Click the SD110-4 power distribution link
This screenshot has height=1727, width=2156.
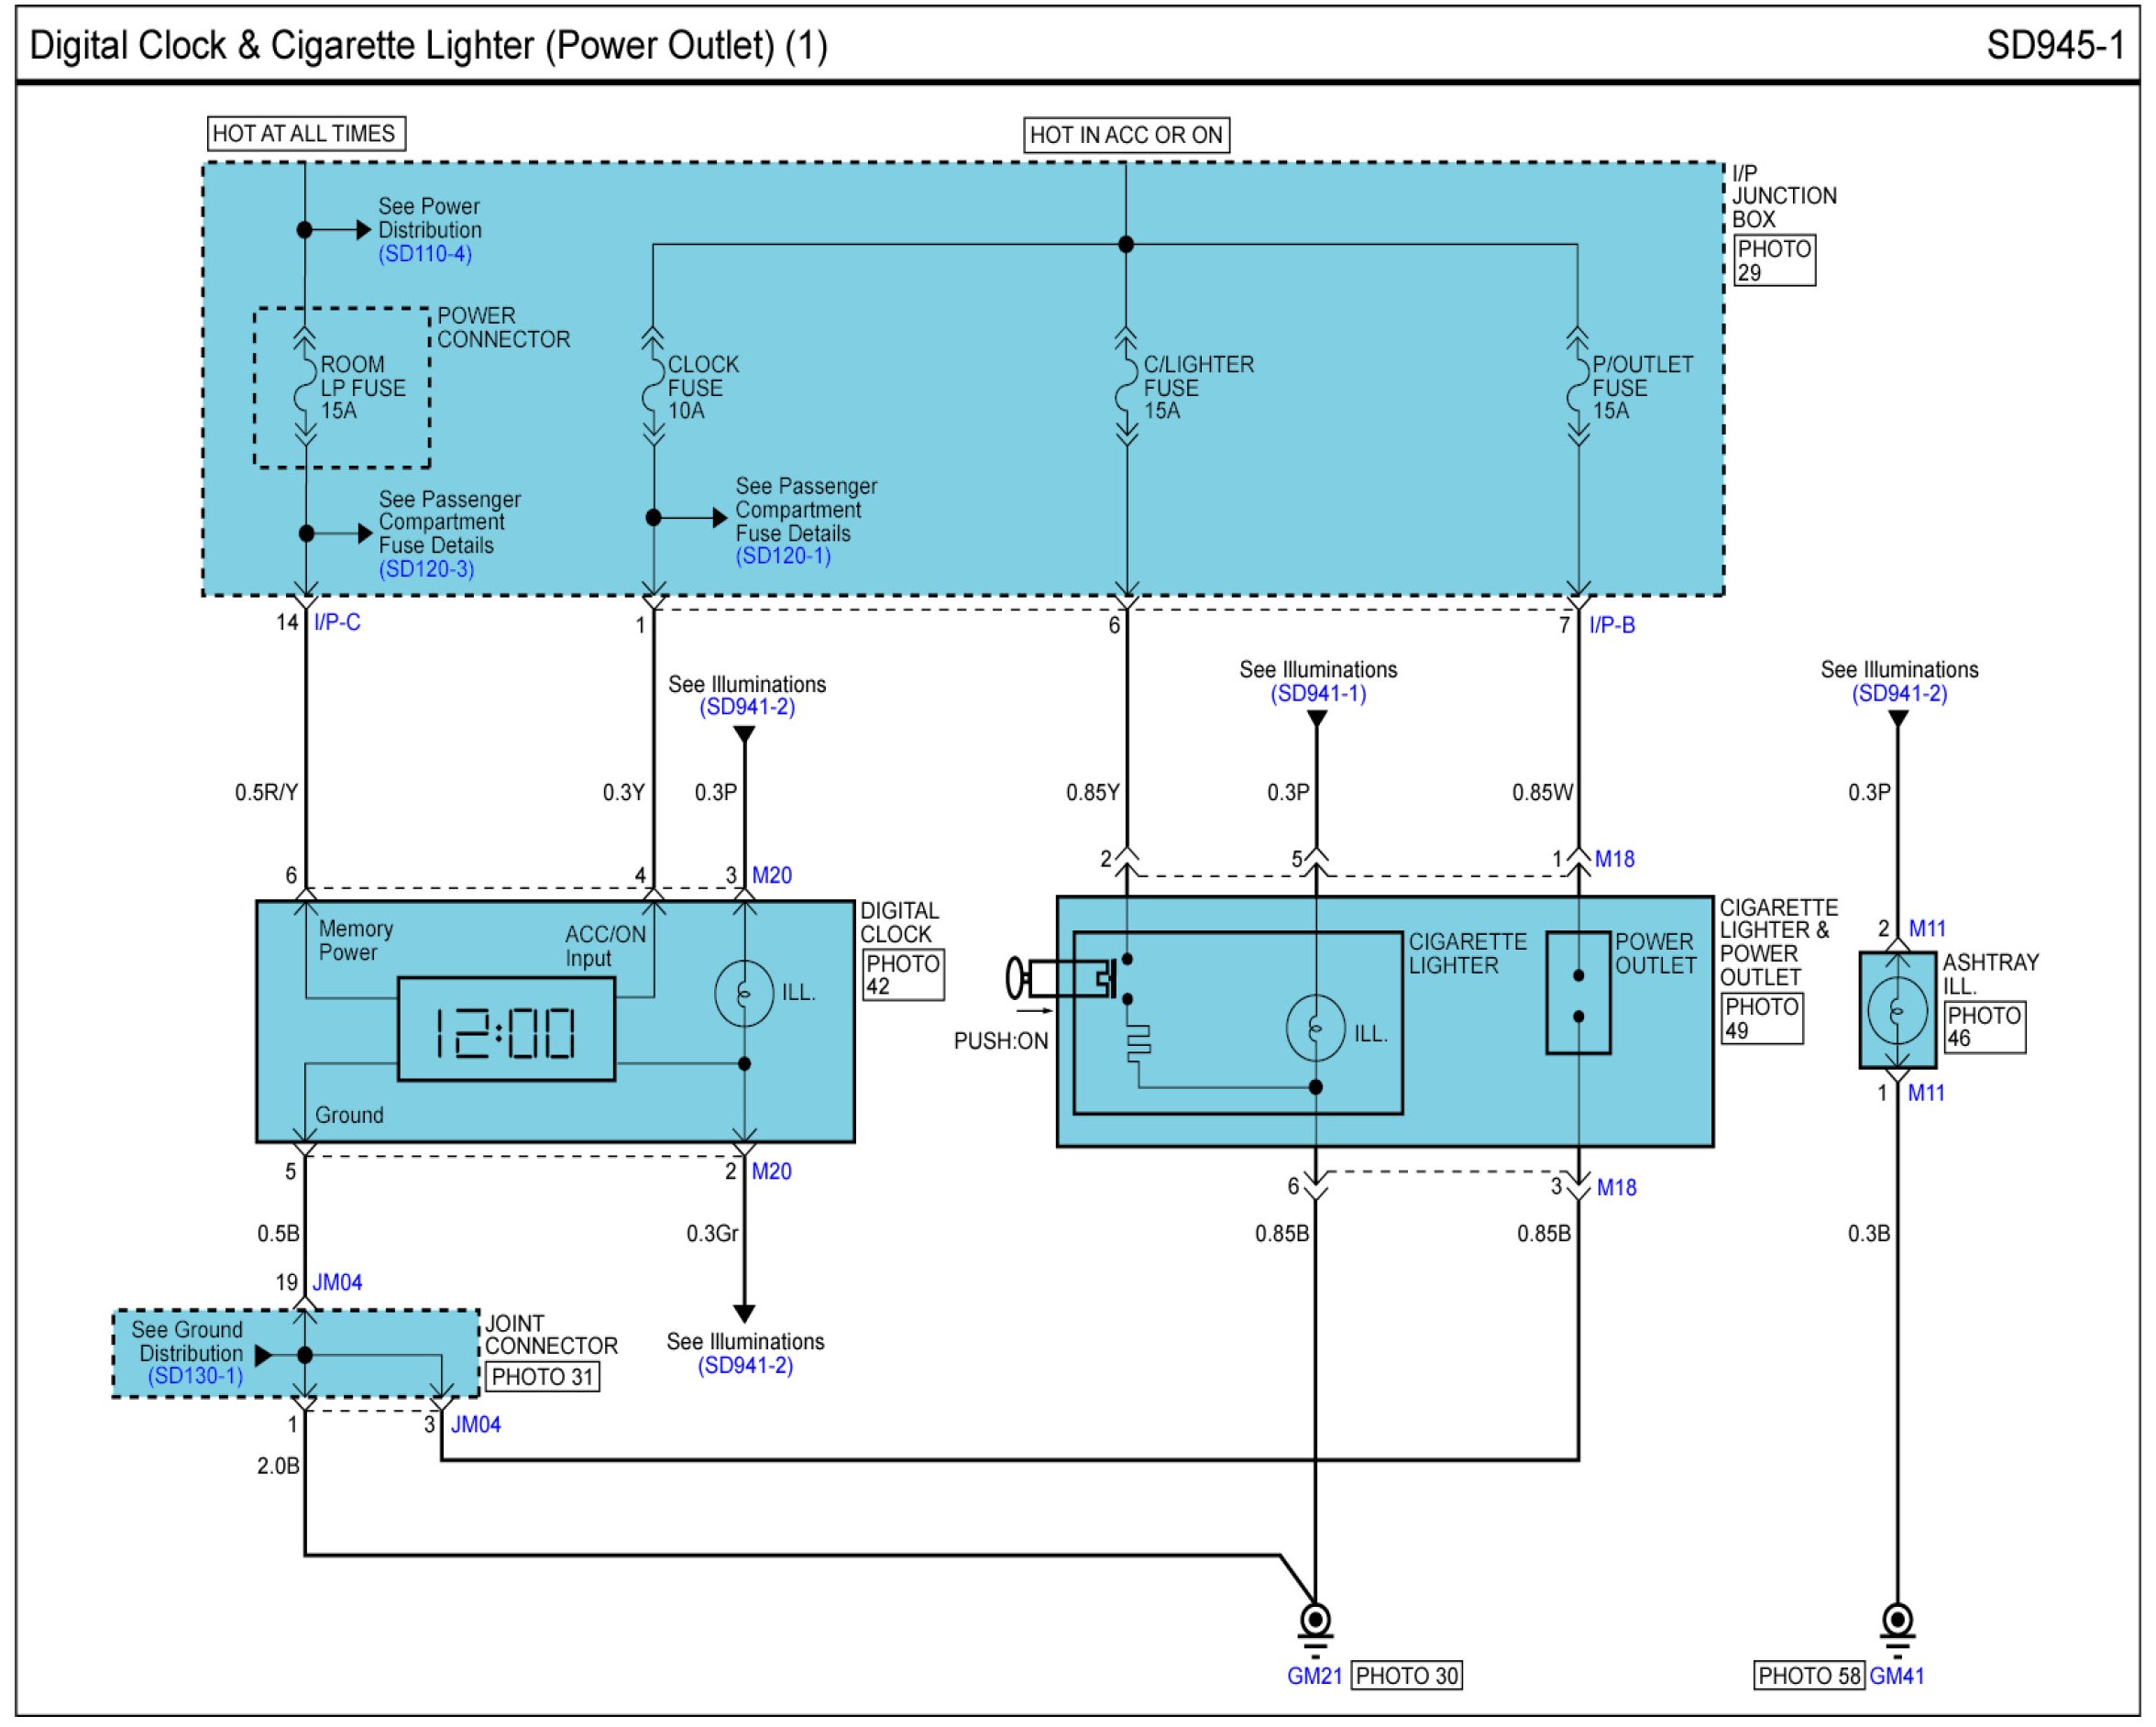[x=425, y=254]
